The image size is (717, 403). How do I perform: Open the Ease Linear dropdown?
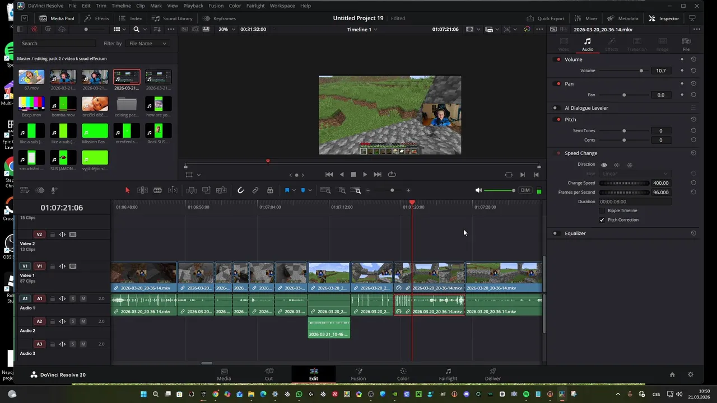[635, 174]
